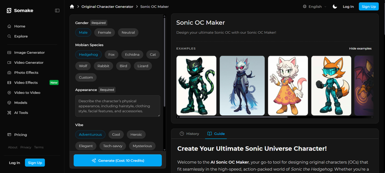This screenshot has height=173, width=385.
Task: Click the form panel vertical scrollbar
Action: [164, 62]
